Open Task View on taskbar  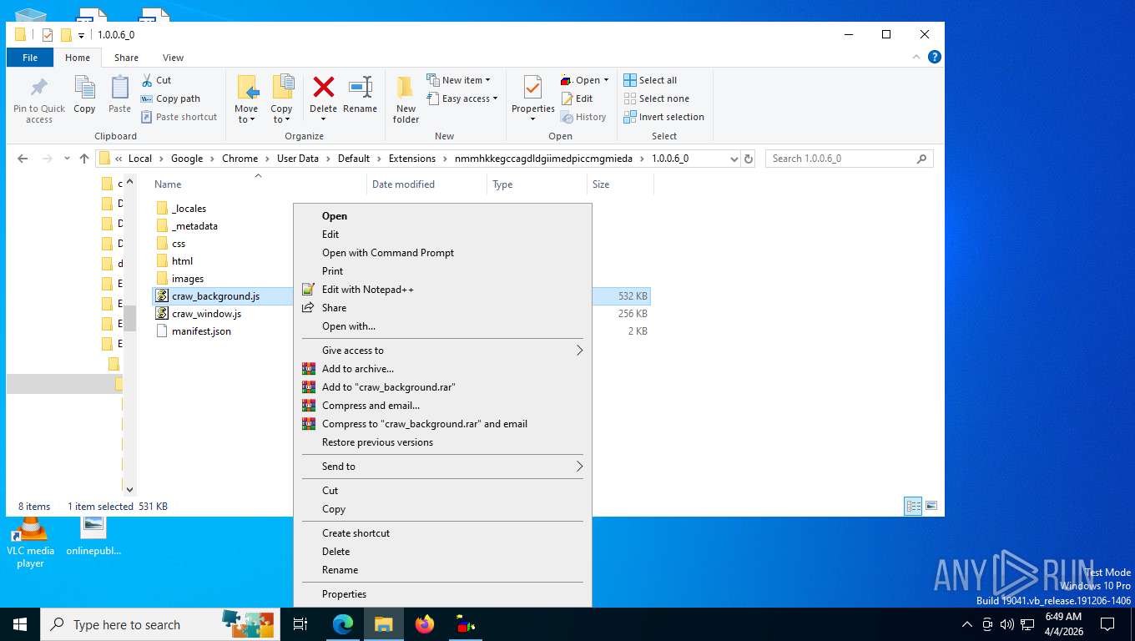(300, 624)
